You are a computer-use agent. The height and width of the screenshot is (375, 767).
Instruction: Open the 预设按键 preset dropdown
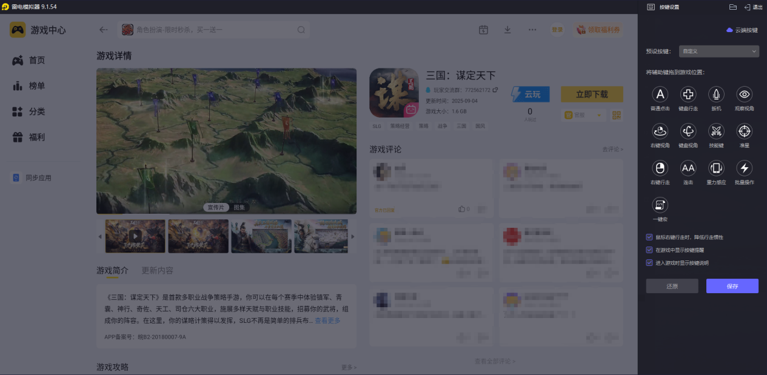(x=718, y=51)
